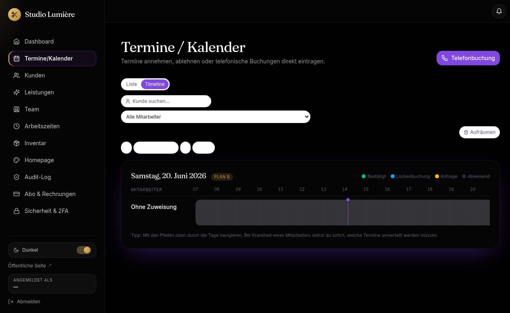
Task: Click the logout arrow icon
Action: coord(11,302)
